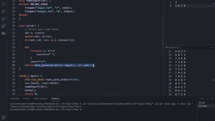
Task: Open the Run and Debug view
Action: pos(4,19)
